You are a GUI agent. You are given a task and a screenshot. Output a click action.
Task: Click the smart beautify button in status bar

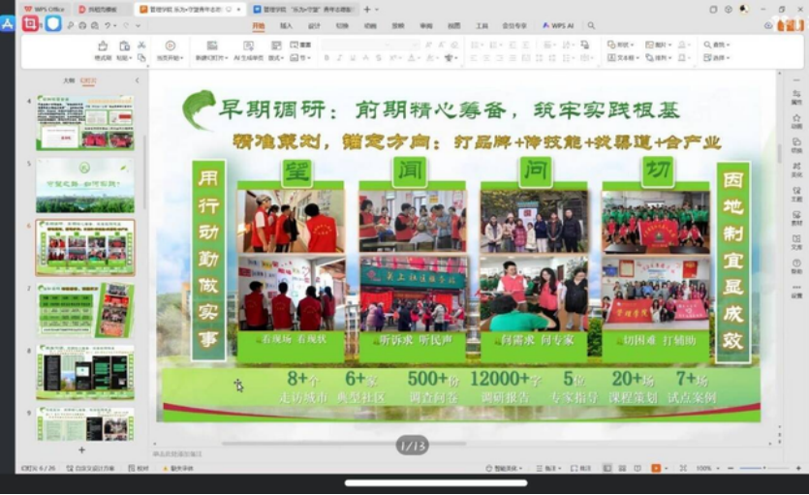(x=504, y=468)
